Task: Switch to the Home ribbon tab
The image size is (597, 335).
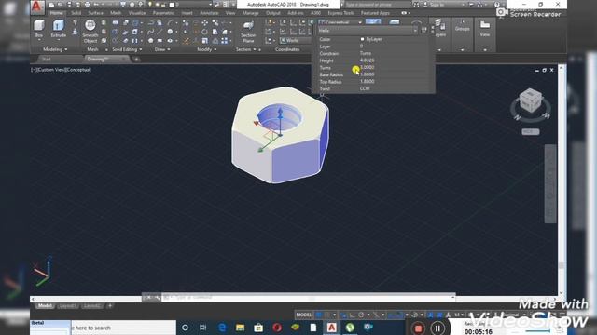Action: tap(57, 13)
